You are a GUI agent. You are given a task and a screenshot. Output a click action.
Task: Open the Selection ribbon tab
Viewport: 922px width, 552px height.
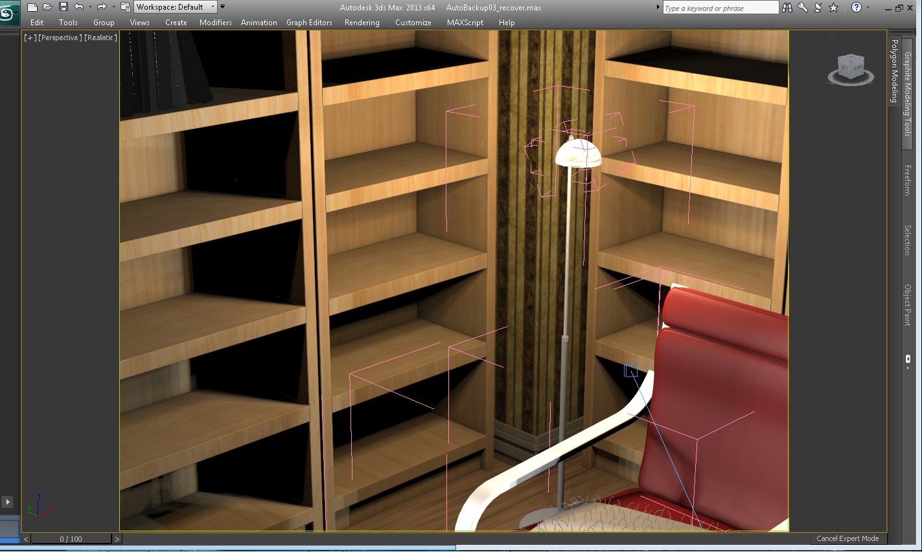tap(907, 239)
